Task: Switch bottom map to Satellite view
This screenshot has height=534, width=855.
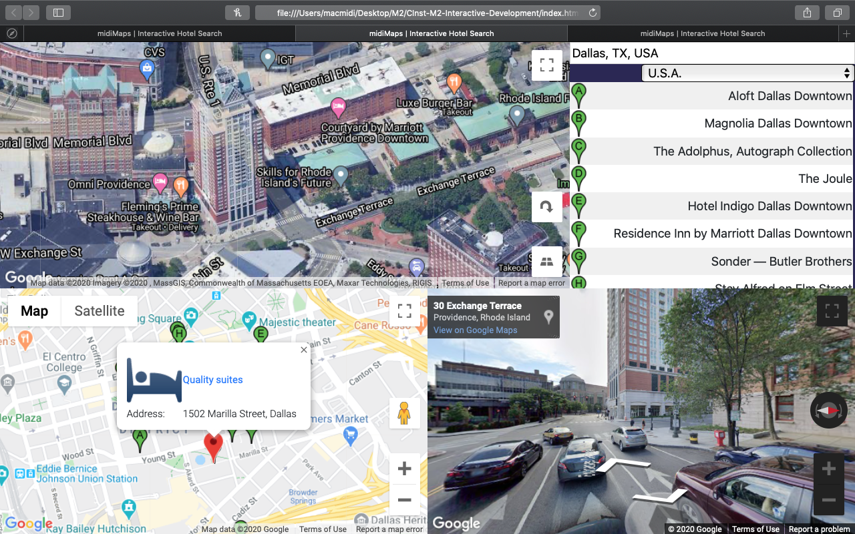Action: [100, 311]
